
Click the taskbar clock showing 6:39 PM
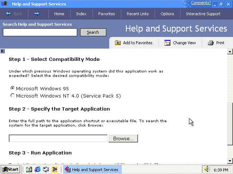[221, 170]
